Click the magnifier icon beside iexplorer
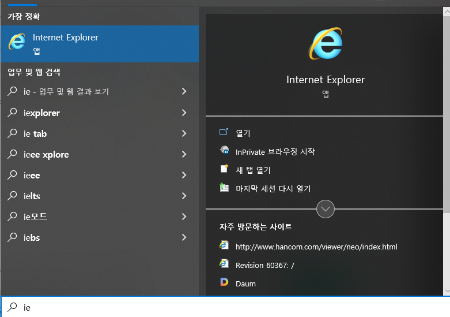The width and height of the screenshot is (450, 317). click(x=12, y=112)
